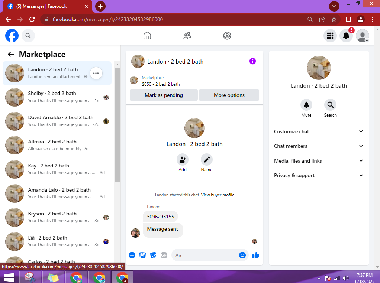Screen dimensions: 380x283
Task: Open conversation information purple icon
Action: pyautogui.click(x=252, y=61)
